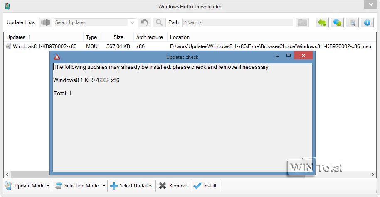
Task: Minimize the Updates check dialog
Action: click(x=277, y=56)
